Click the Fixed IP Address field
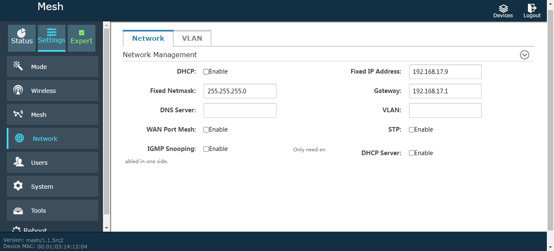554x251 pixels. click(445, 72)
